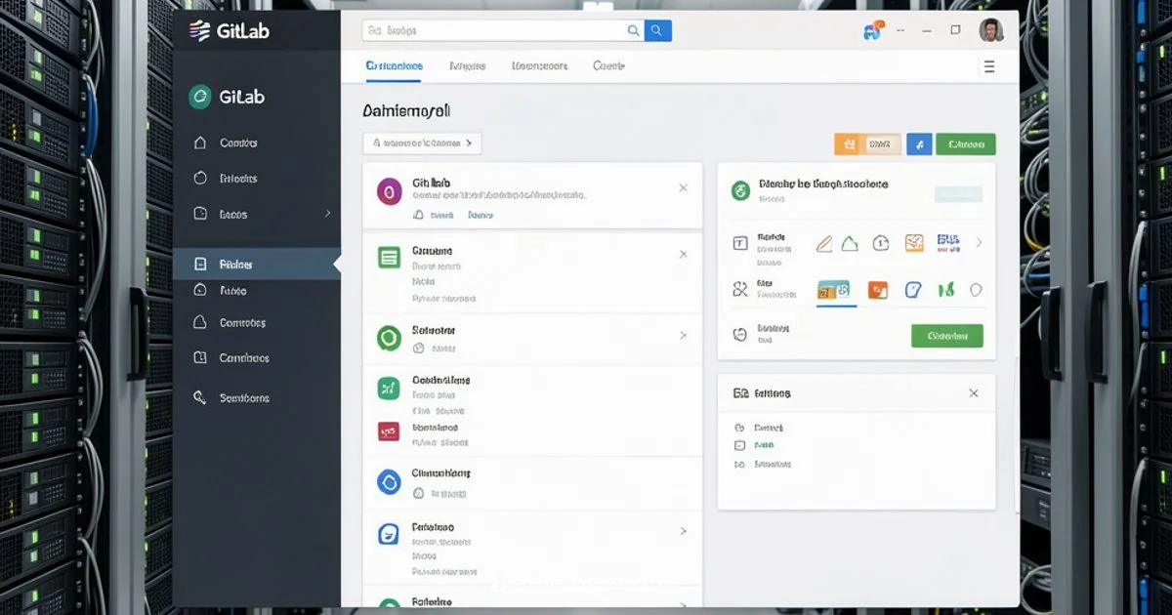Image resolution: width=1172 pixels, height=615 pixels.
Task: Expand the right panel icon row chevron
Action: 979,243
